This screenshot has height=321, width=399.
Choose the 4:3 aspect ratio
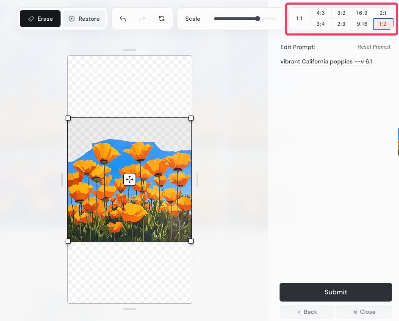pyautogui.click(x=321, y=13)
